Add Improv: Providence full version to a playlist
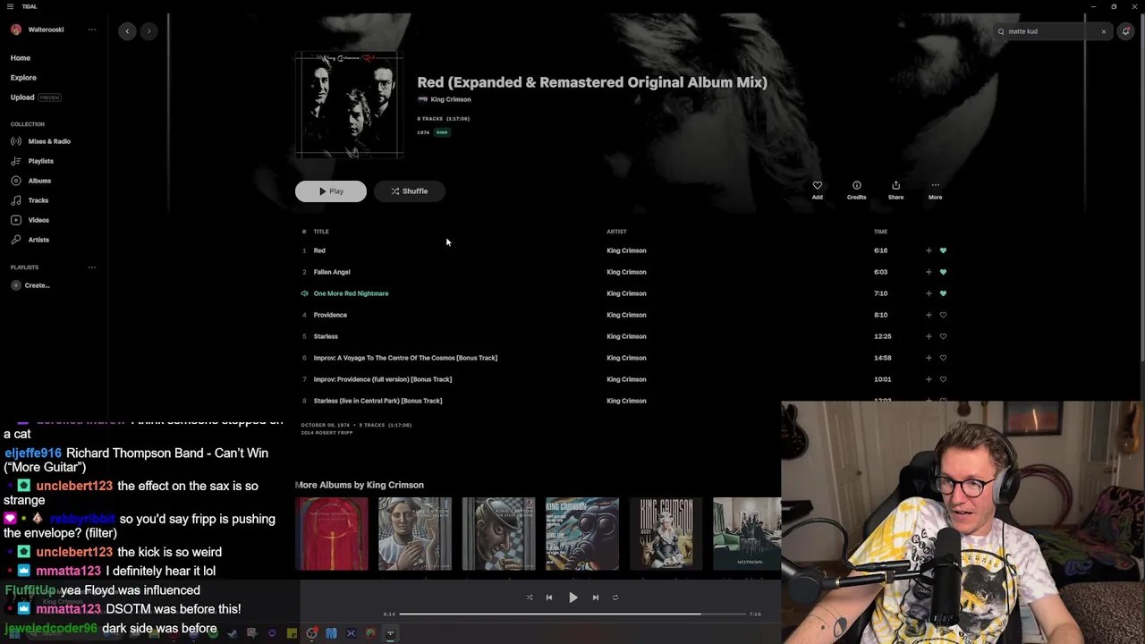 pos(929,379)
